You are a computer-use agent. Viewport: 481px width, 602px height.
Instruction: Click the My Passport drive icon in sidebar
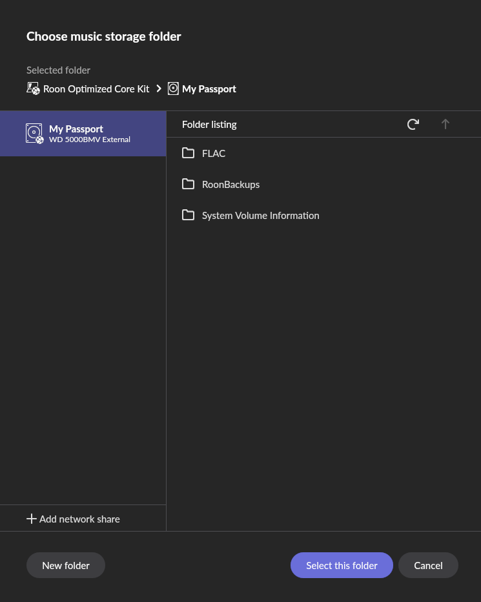click(x=35, y=134)
